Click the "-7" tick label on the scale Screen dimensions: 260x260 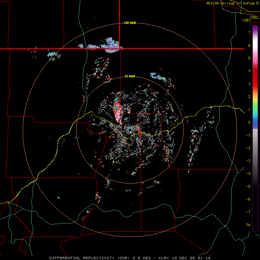(248, 212)
